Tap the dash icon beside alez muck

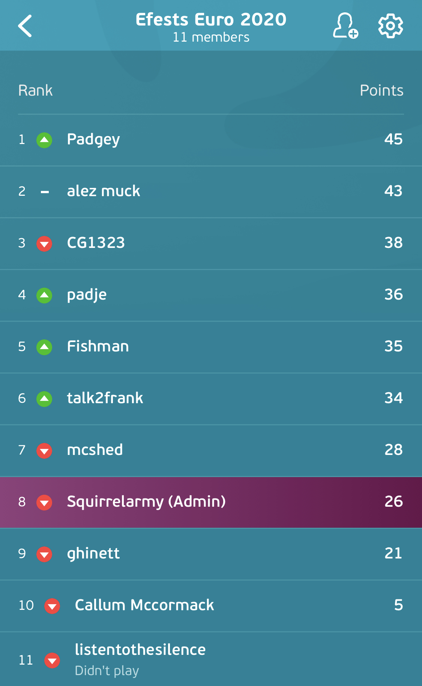[x=45, y=192]
